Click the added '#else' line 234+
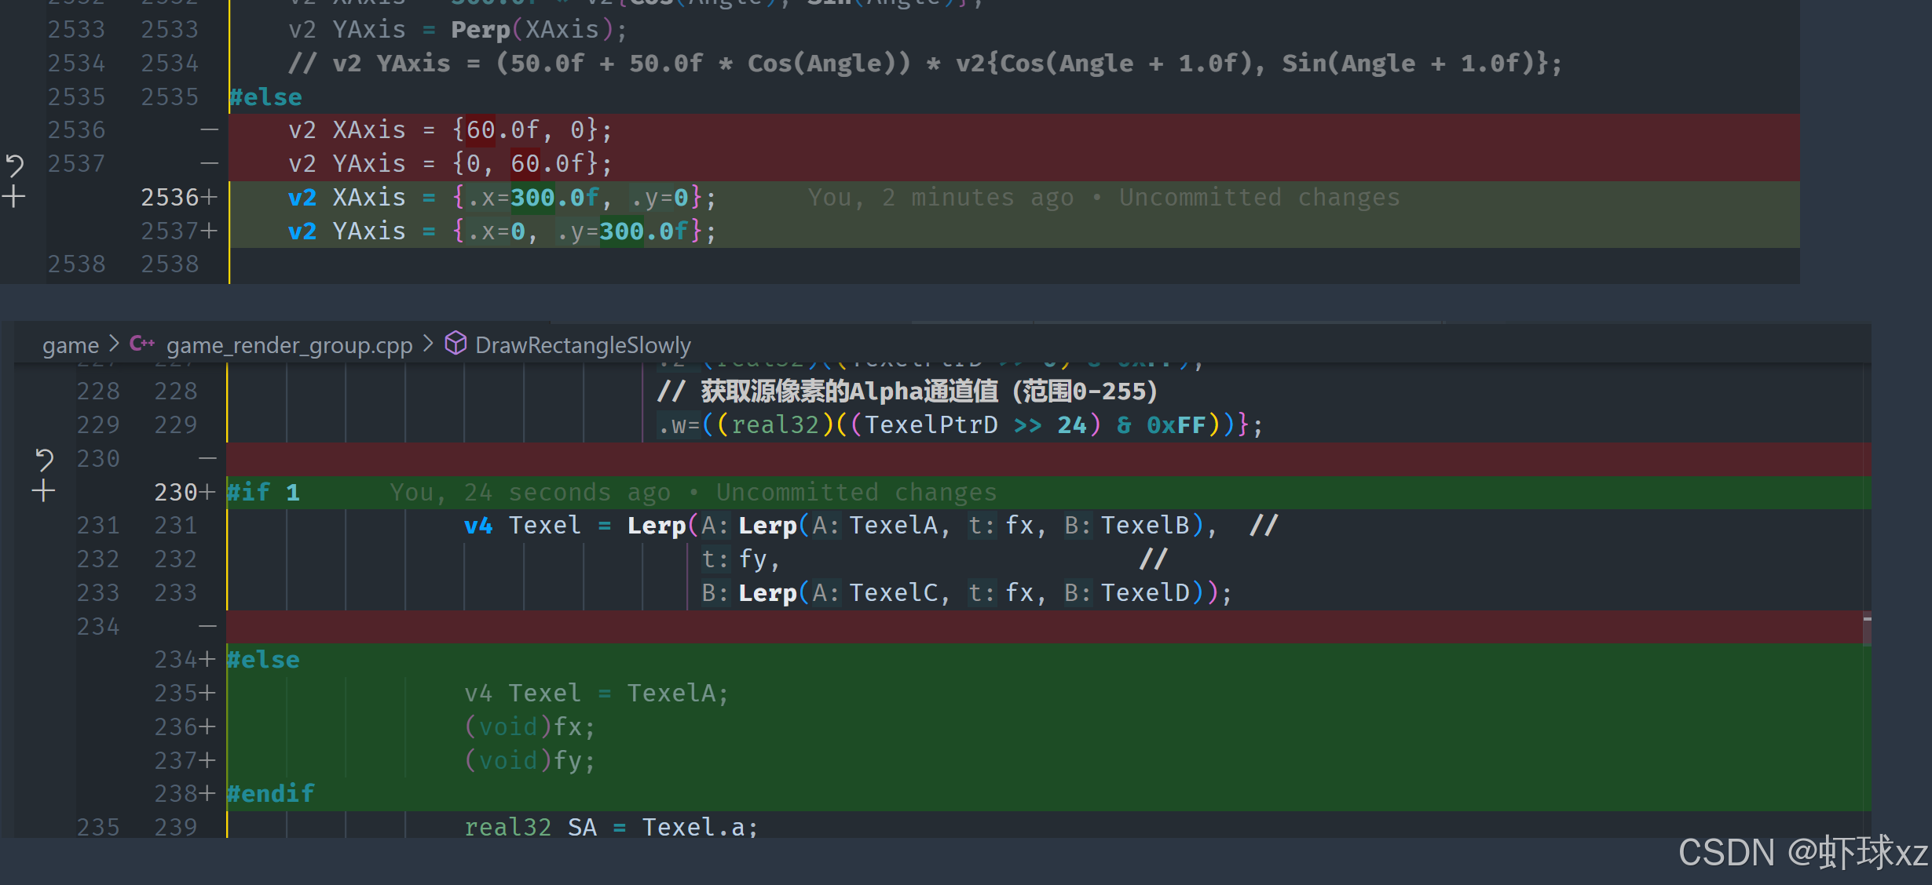Screen dimensions: 1932x885 tap(263, 660)
